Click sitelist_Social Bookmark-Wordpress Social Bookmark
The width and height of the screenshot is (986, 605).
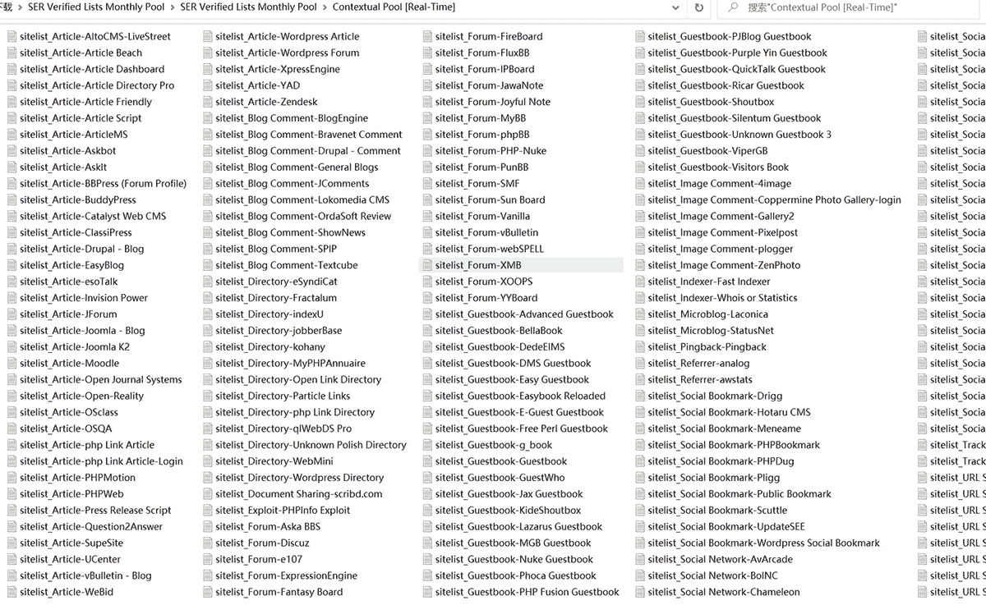coord(763,543)
